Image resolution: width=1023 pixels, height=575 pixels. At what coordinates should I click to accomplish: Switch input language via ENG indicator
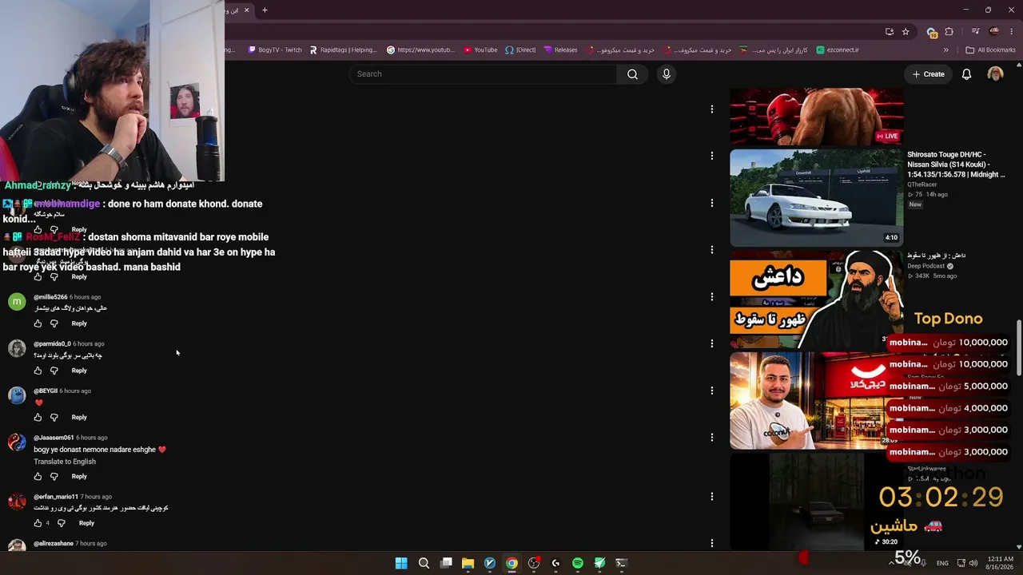click(x=942, y=563)
